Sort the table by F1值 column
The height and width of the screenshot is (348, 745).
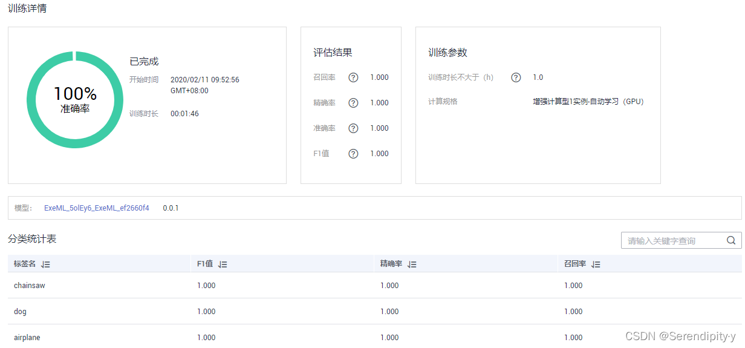223,264
